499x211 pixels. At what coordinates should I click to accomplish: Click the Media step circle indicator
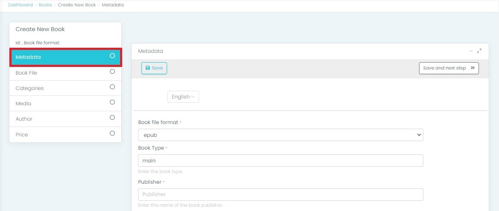(112, 102)
